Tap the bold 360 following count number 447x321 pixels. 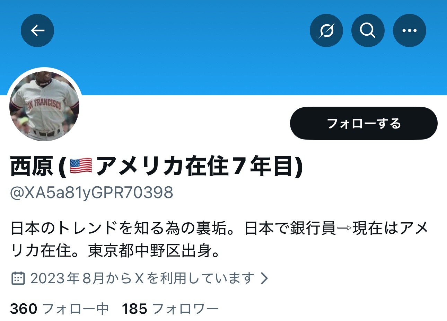(24, 309)
